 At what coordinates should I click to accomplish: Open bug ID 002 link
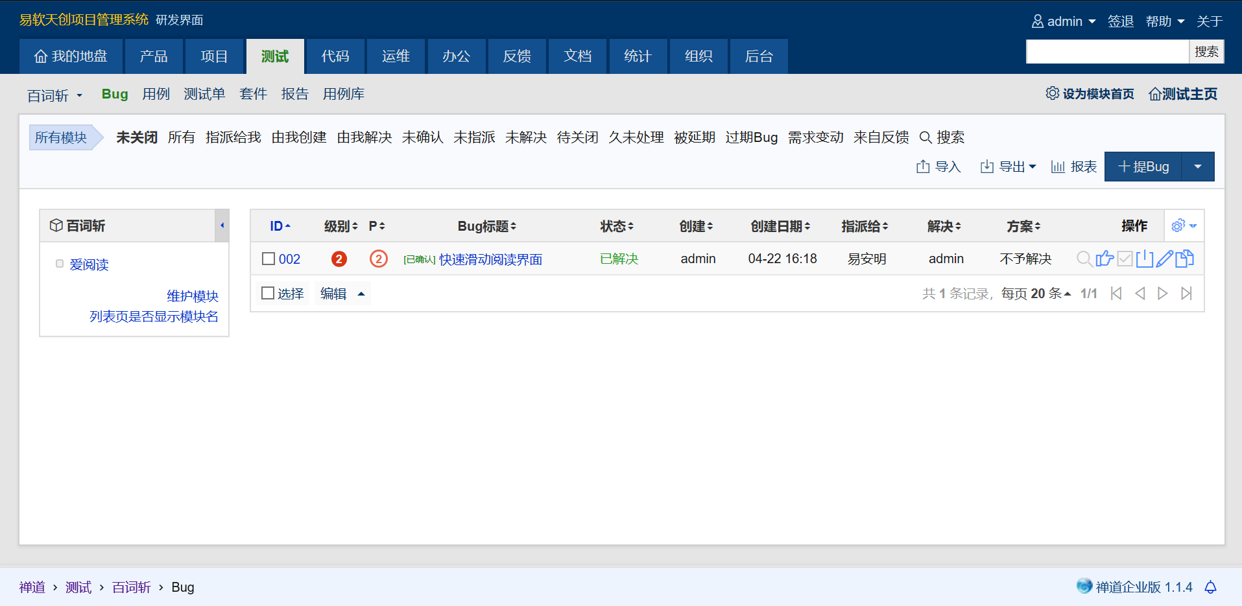pyautogui.click(x=289, y=259)
